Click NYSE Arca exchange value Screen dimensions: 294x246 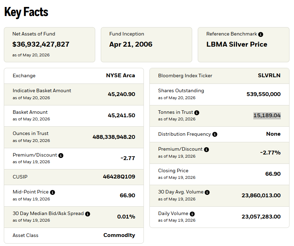click(x=121, y=76)
